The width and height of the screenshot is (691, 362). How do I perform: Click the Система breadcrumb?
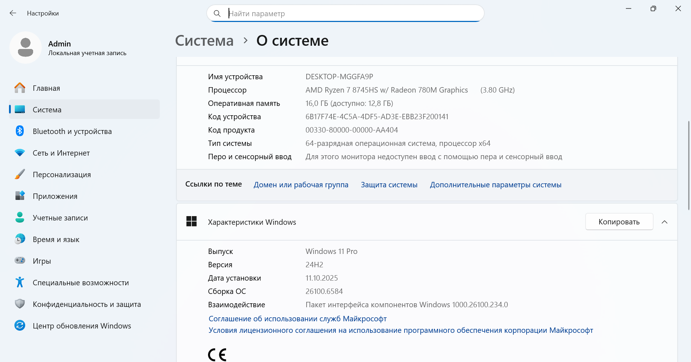coord(204,41)
